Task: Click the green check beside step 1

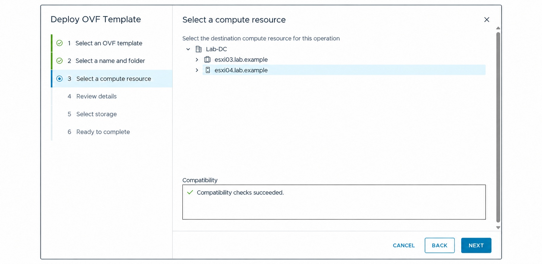Action: (x=60, y=43)
